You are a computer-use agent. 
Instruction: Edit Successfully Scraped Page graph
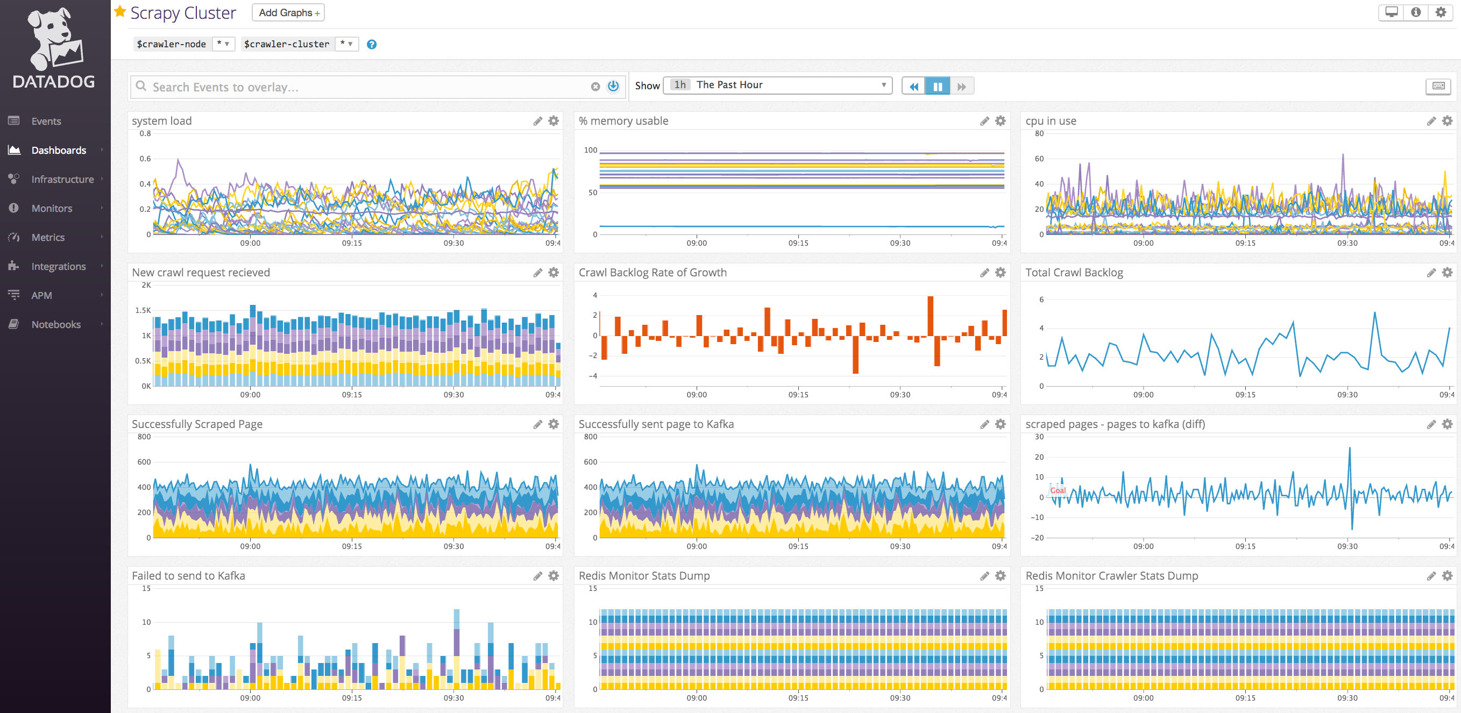tap(538, 424)
